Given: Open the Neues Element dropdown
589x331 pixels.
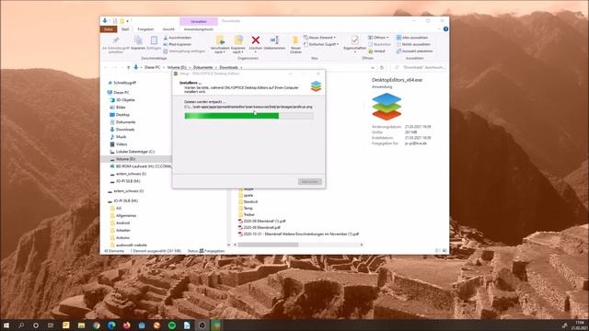Looking at the screenshot, I should click(x=319, y=38).
